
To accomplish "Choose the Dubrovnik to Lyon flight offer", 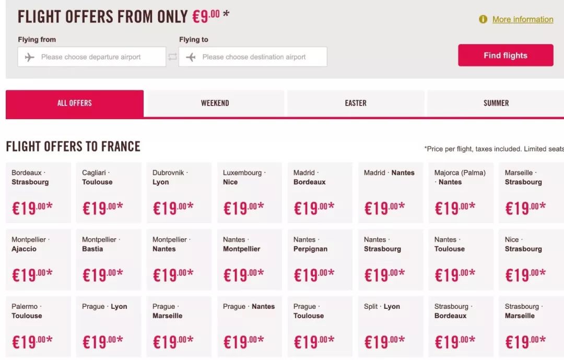I will pos(179,192).
